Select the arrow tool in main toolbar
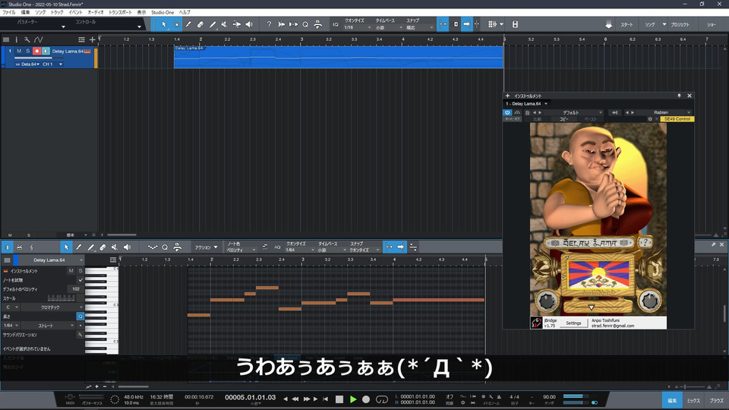729x410 pixels. point(164,24)
